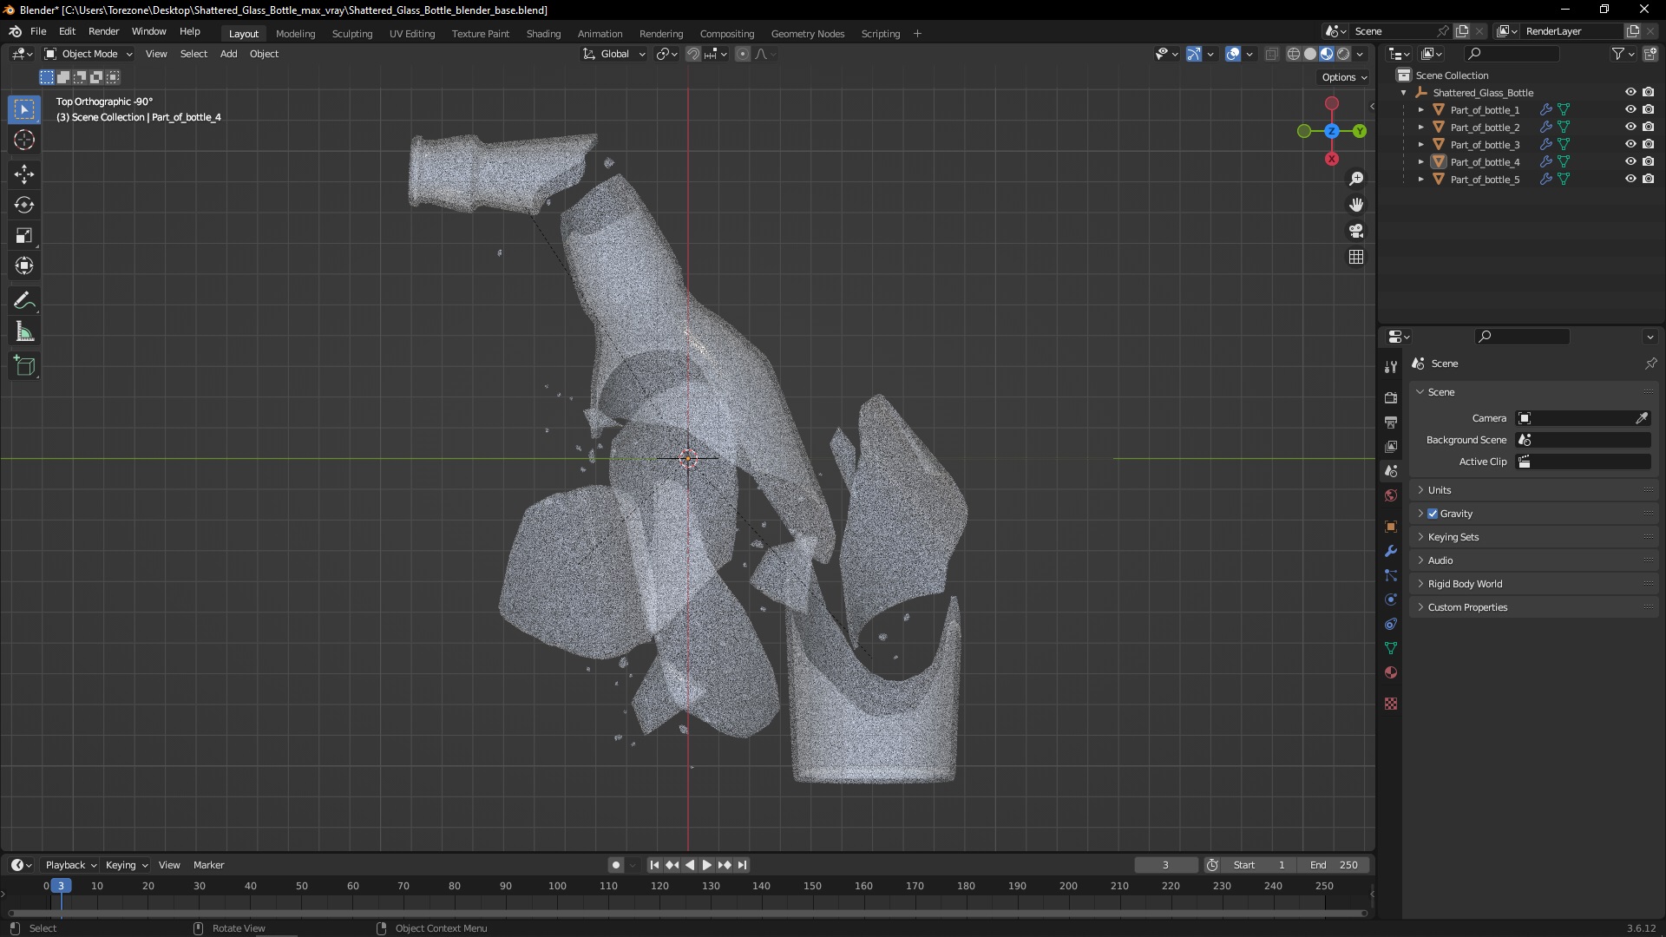Activate the Move tool
The width and height of the screenshot is (1666, 937).
click(24, 174)
